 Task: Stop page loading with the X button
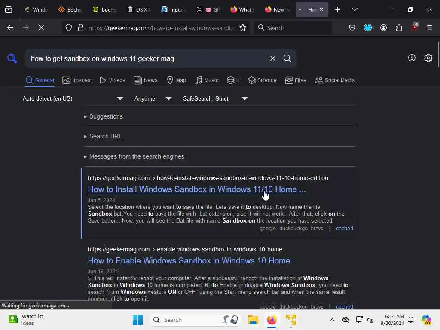click(x=41, y=27)
